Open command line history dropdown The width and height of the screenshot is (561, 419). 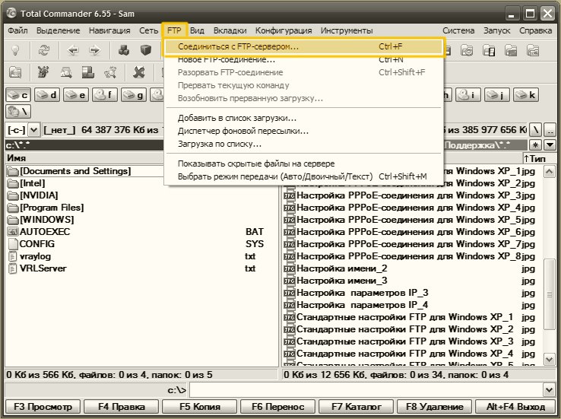point(549,389)
